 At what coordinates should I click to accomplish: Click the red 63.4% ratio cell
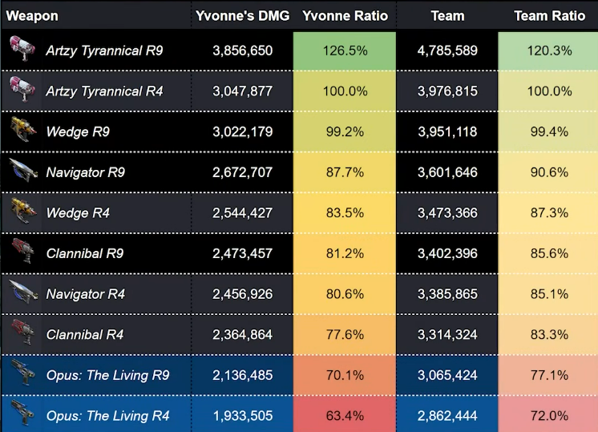(x=345, y=414)
